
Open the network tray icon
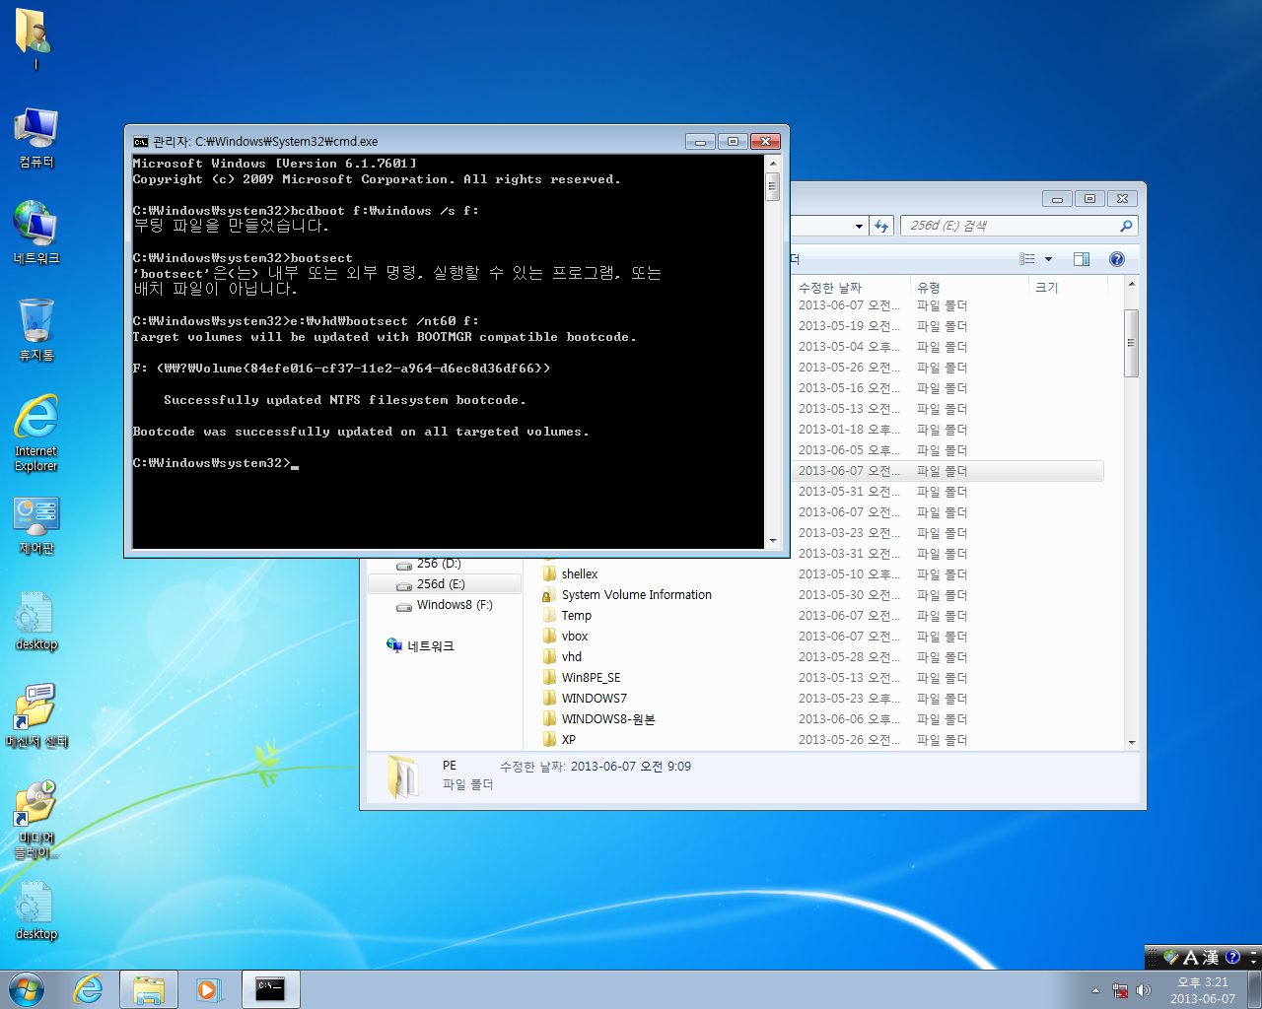[1120, 990]
